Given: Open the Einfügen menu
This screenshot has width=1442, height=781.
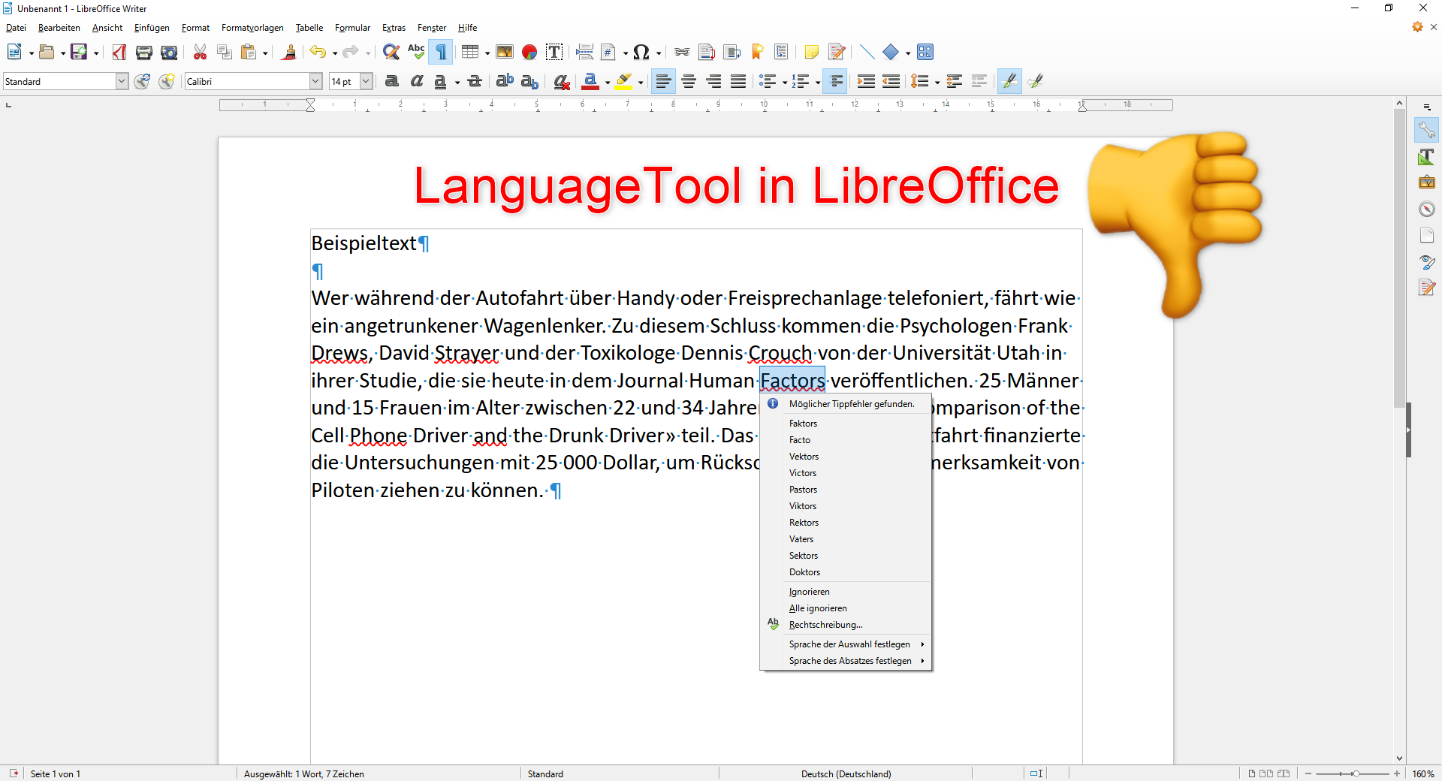Looking at the screenshot, I should (x=152, y=28).
